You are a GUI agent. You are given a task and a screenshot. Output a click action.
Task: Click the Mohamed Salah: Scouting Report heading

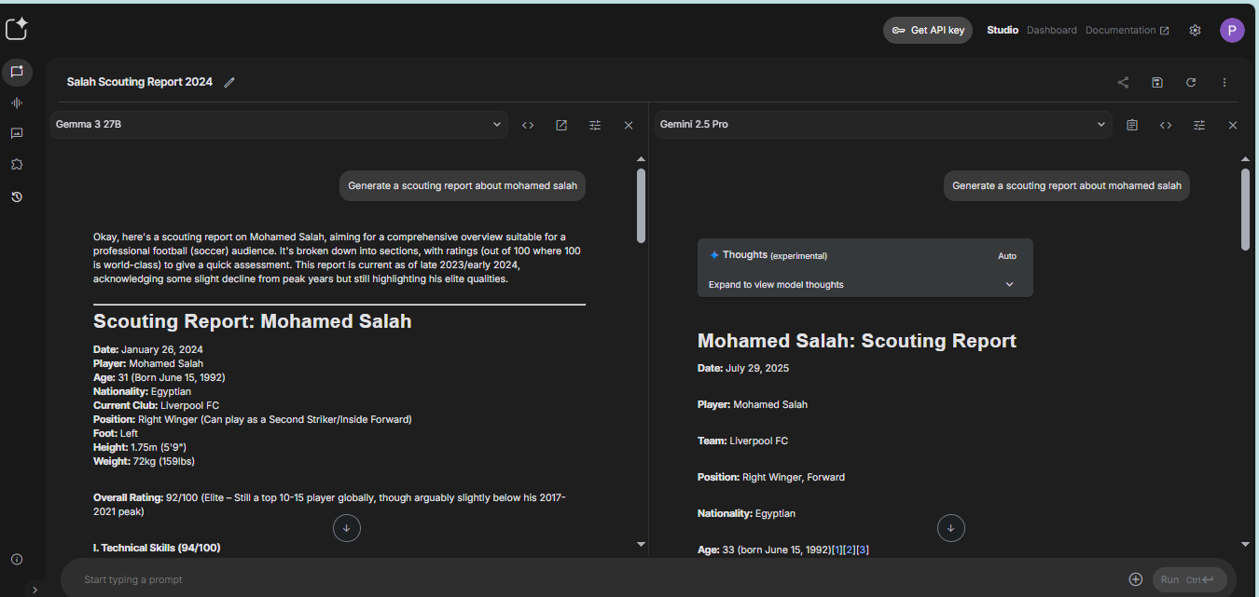pos(857,341)
